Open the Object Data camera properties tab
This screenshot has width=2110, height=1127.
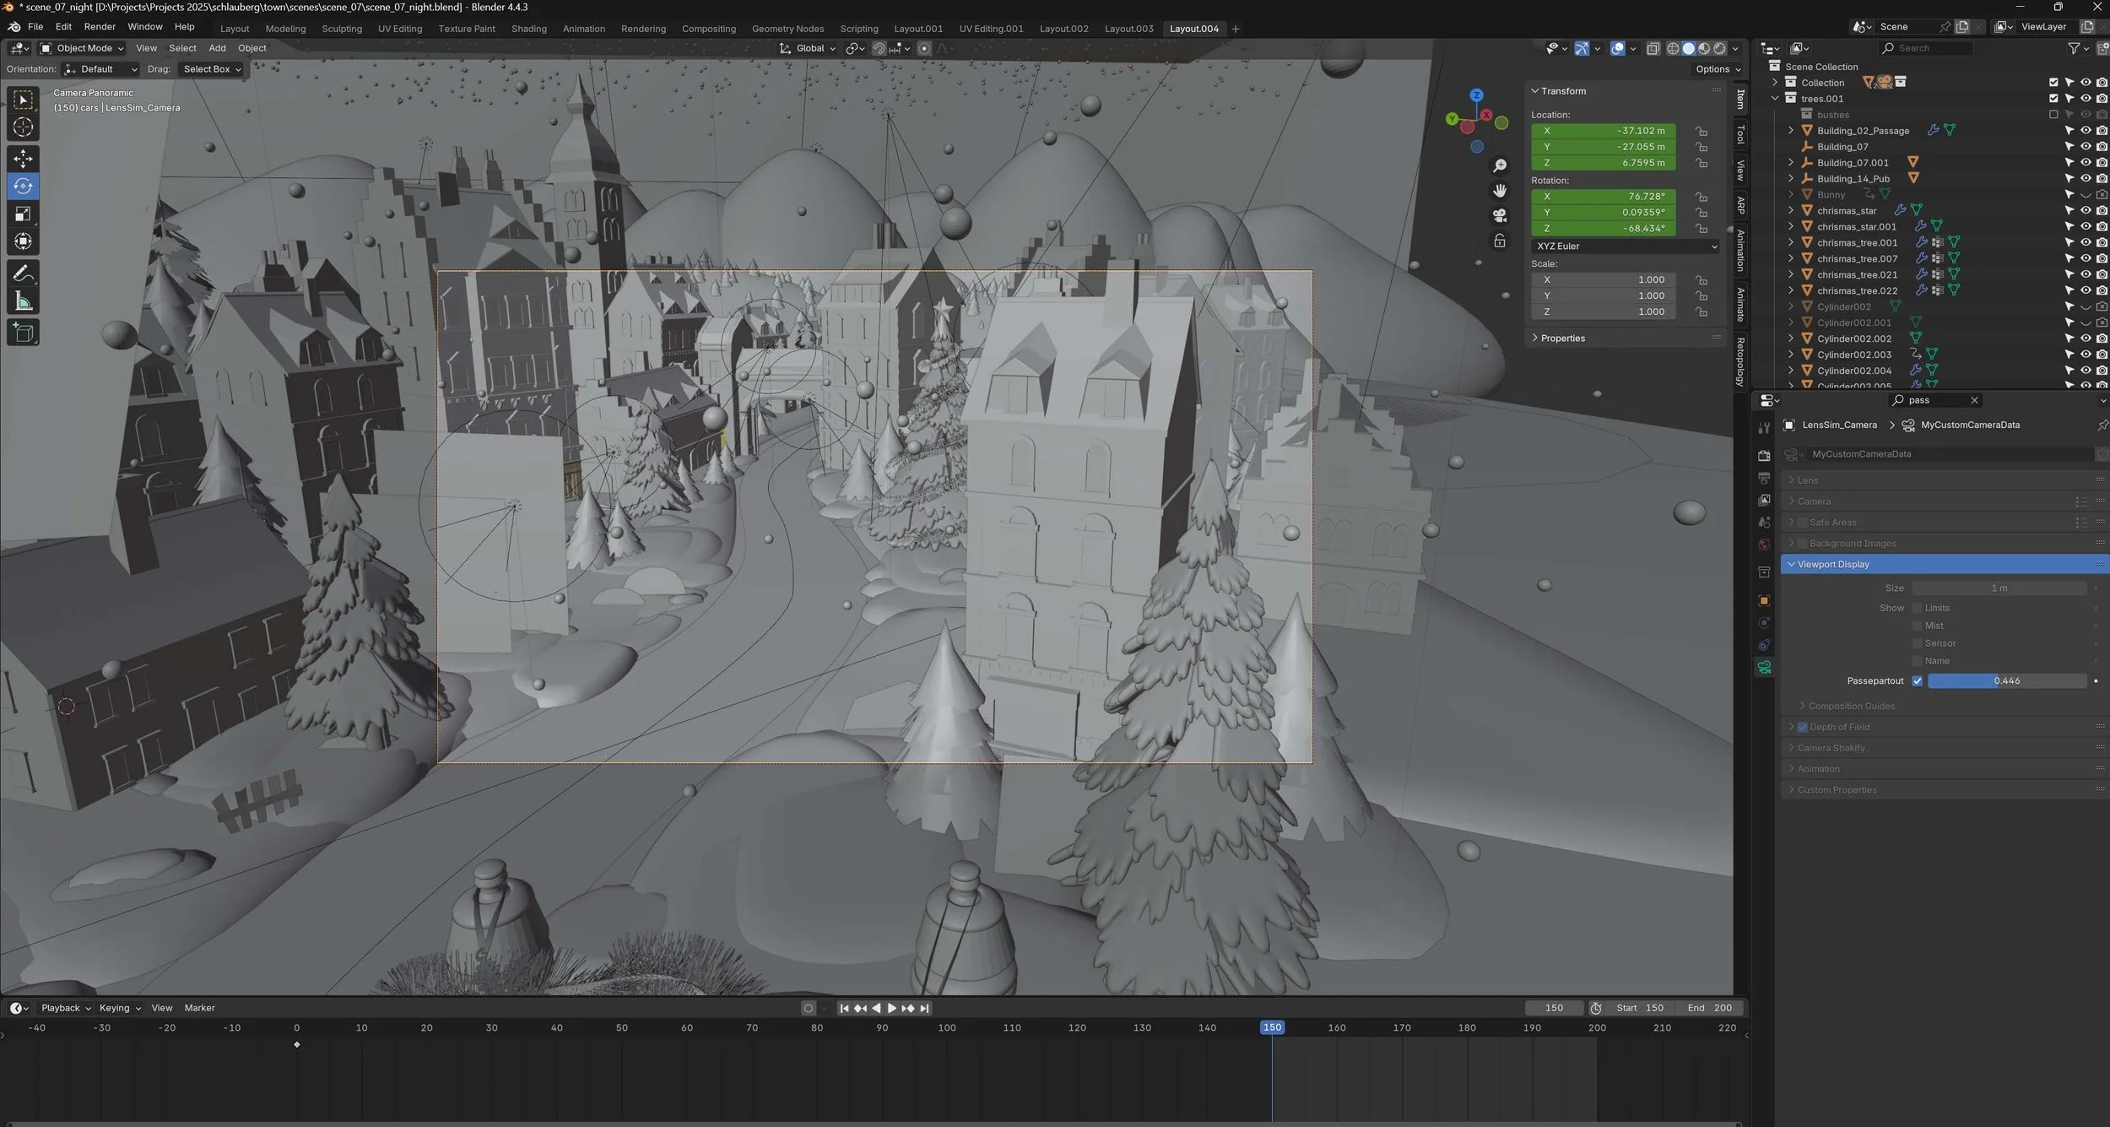[x=1764, y=668]
